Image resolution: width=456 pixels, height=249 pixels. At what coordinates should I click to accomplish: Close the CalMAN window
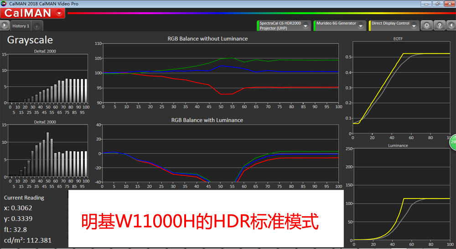pos(449,4)
